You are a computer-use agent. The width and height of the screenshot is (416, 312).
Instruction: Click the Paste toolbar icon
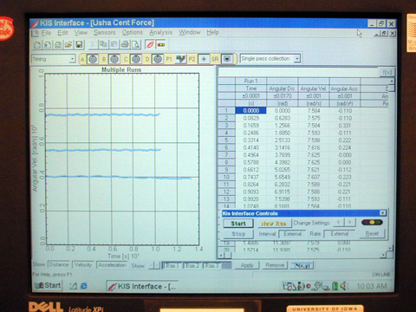click(x=114, y=45)
